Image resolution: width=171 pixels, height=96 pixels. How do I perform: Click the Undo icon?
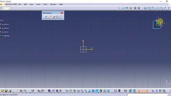(x=25, y=91)
